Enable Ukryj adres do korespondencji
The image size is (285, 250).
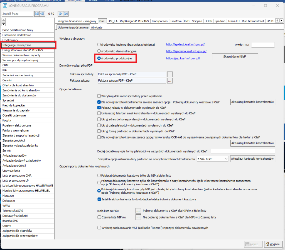coord(99,119)
